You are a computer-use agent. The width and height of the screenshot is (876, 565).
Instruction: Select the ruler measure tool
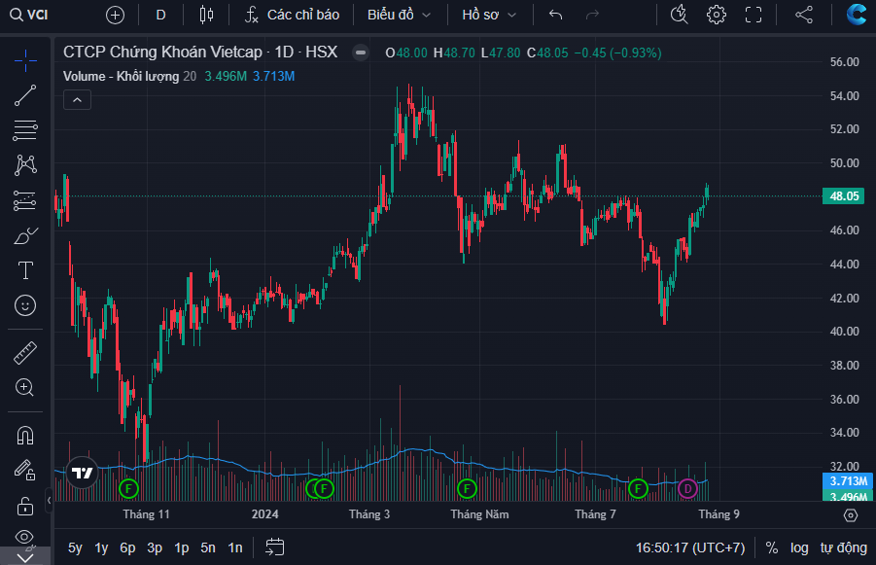point(26,352)
